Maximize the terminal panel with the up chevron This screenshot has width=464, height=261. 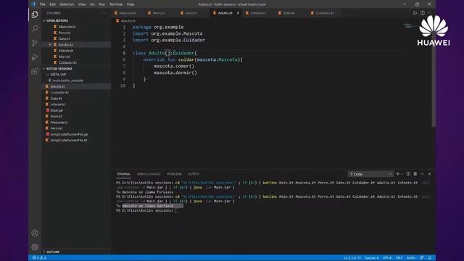click(x=422, y=174)
